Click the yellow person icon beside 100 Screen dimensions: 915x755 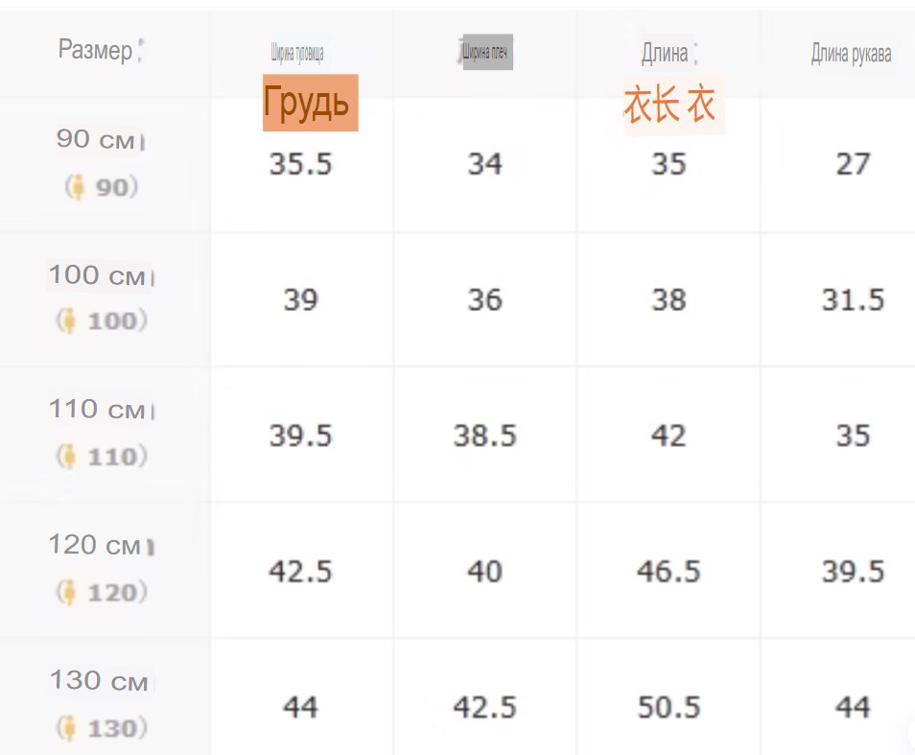click(68, 320)
